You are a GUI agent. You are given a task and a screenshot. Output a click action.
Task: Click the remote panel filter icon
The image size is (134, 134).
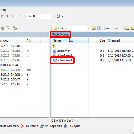pos(99,28)
